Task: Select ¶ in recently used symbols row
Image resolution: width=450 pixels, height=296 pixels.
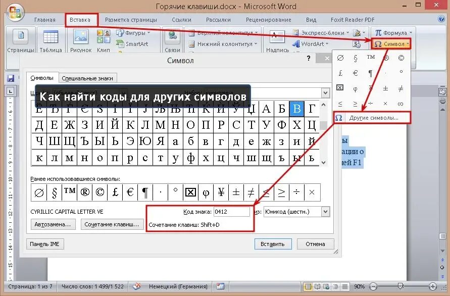Action: tap(145, 192)
